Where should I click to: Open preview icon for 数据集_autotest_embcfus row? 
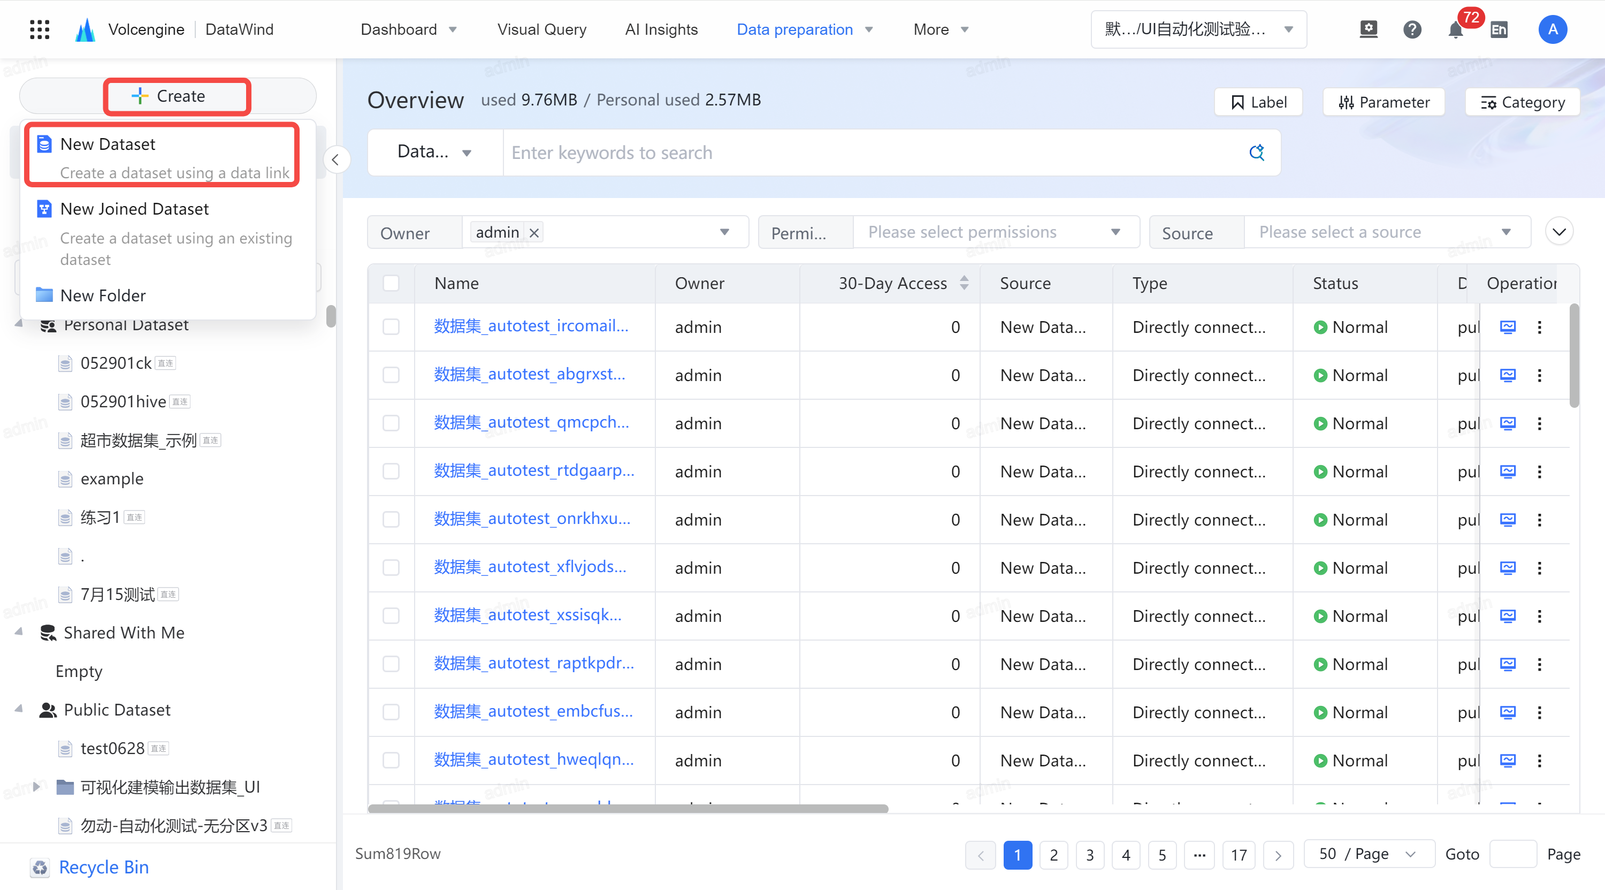click(x=1507, y=712)
